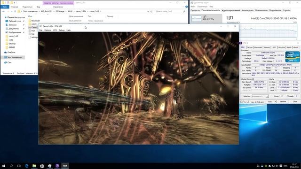
Task: Switch to the Graphics tab in CPU-Z
Action: pyautogui.click(x=281, y=47)
